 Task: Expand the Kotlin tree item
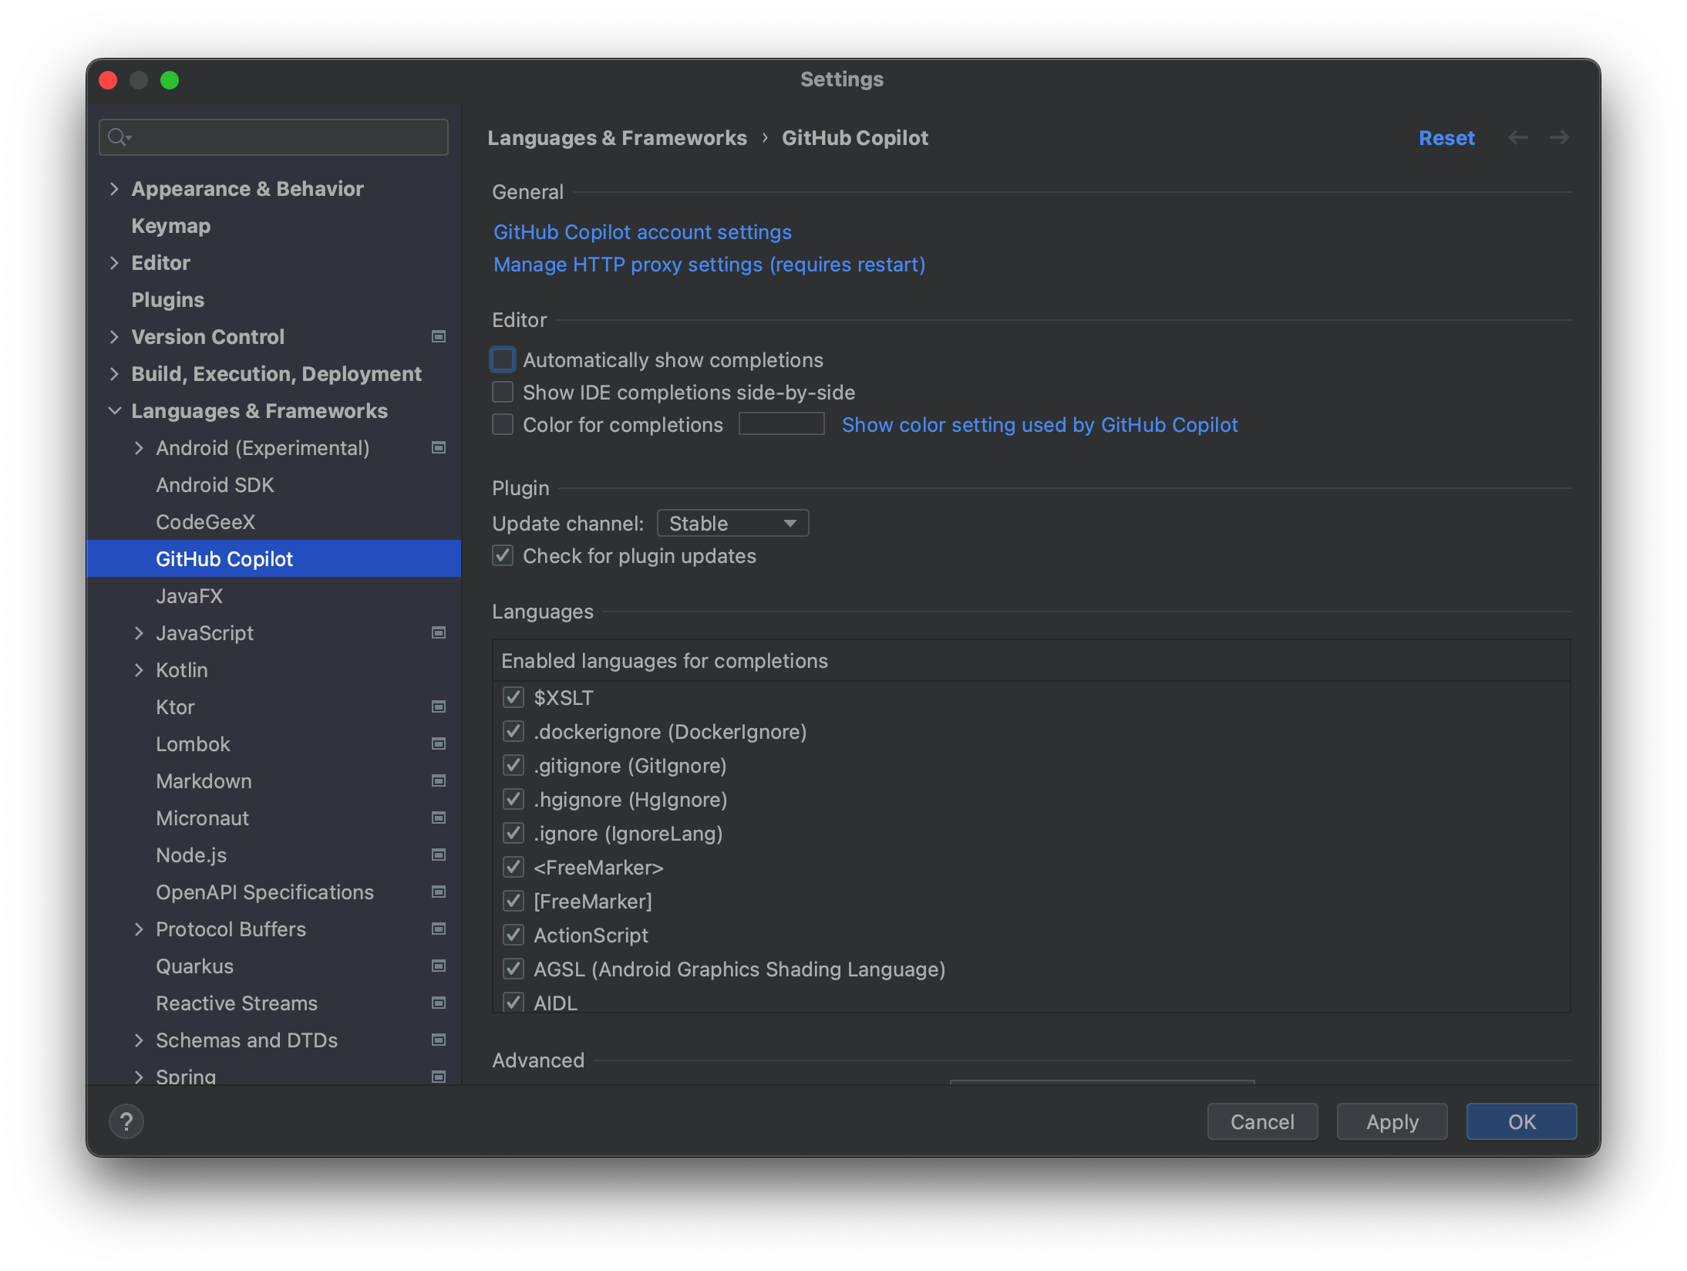(x=140, y=669)
